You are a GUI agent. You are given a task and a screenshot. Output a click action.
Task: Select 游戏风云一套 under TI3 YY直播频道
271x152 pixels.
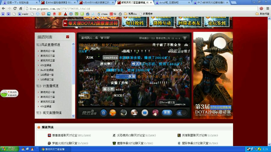[48, 92]
